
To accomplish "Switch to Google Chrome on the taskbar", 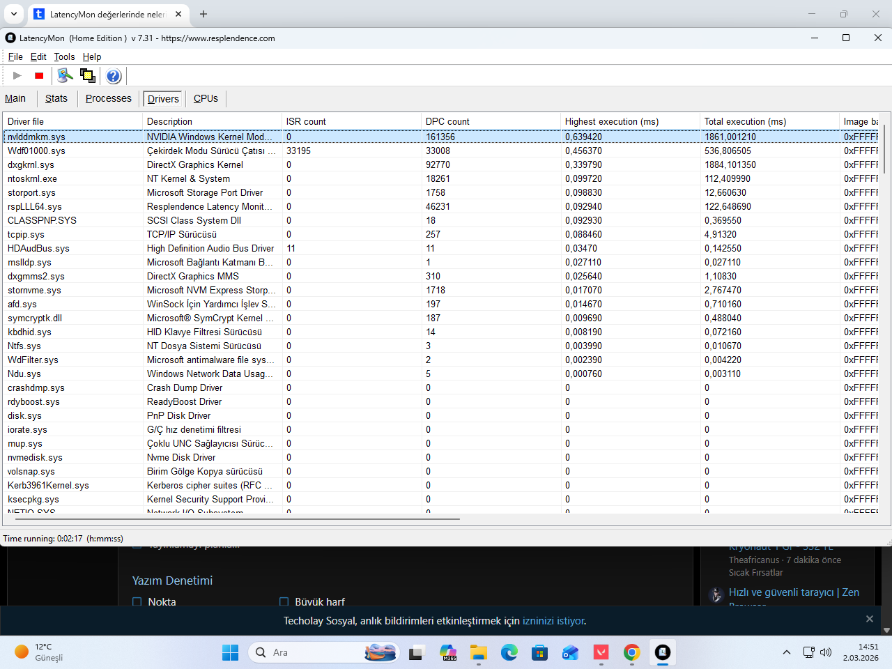I will (x=632, y=652).
